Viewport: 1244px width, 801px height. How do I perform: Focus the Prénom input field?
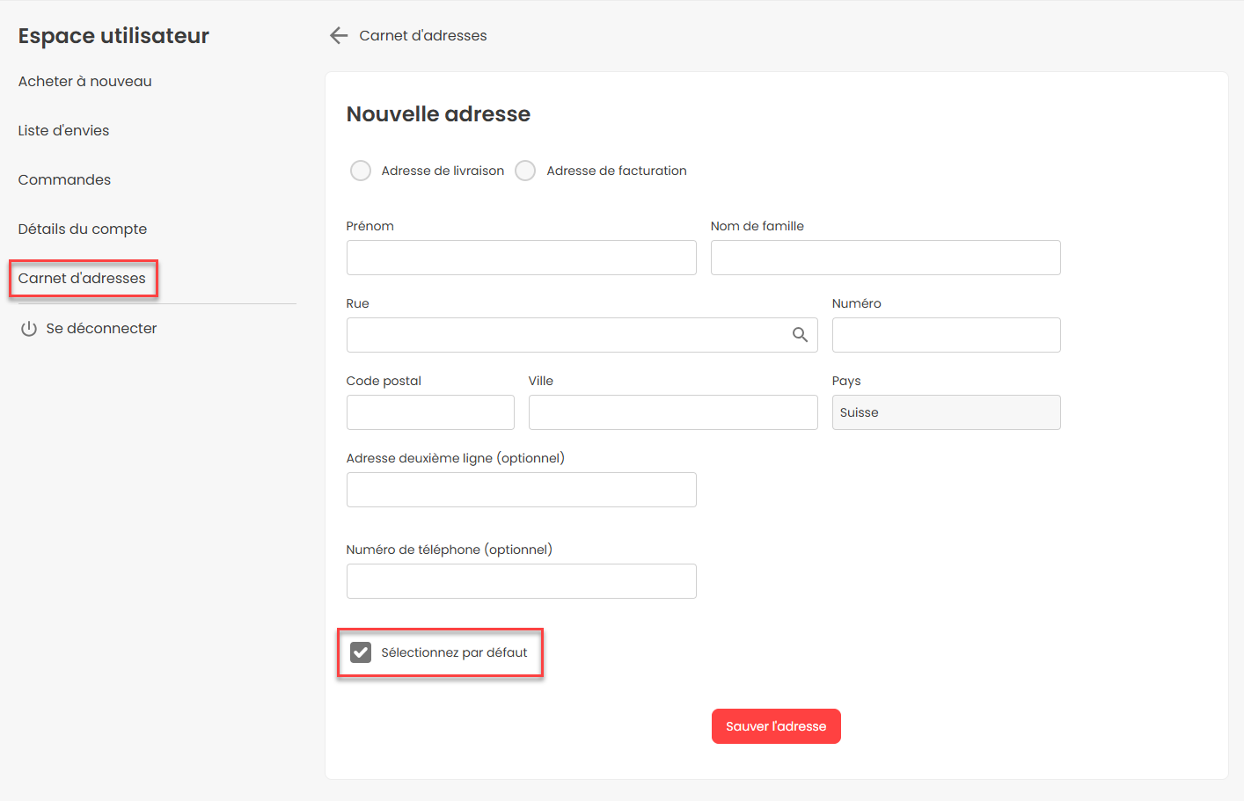(521, 258)
